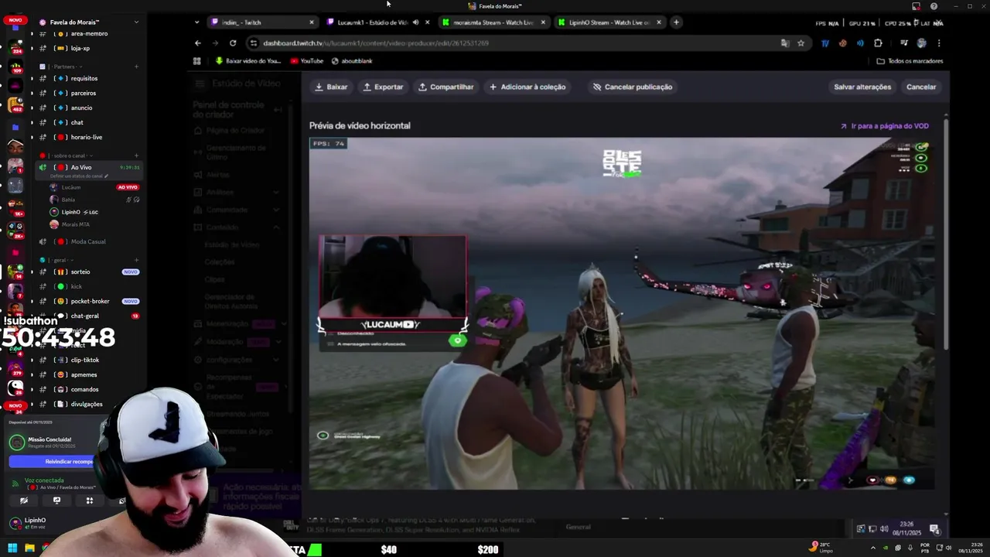Open the browser profile avatar
This screenshot has width=990, height=557.
(921, 43)
